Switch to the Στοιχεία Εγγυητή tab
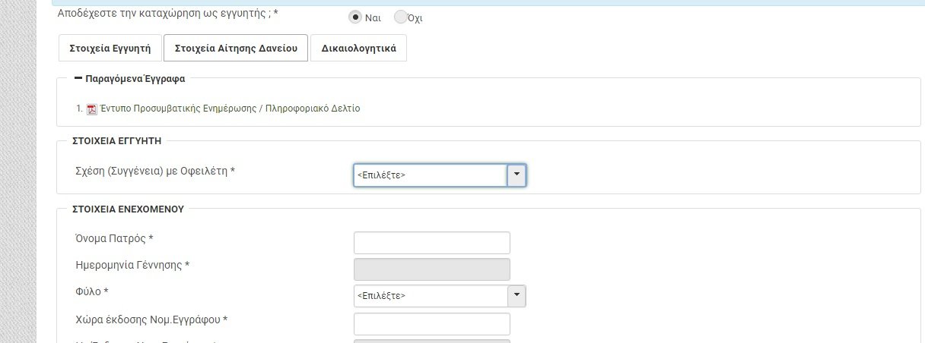The height and width of the screenshot is (343, 925). pyautogui.click(x=110, y=48)
